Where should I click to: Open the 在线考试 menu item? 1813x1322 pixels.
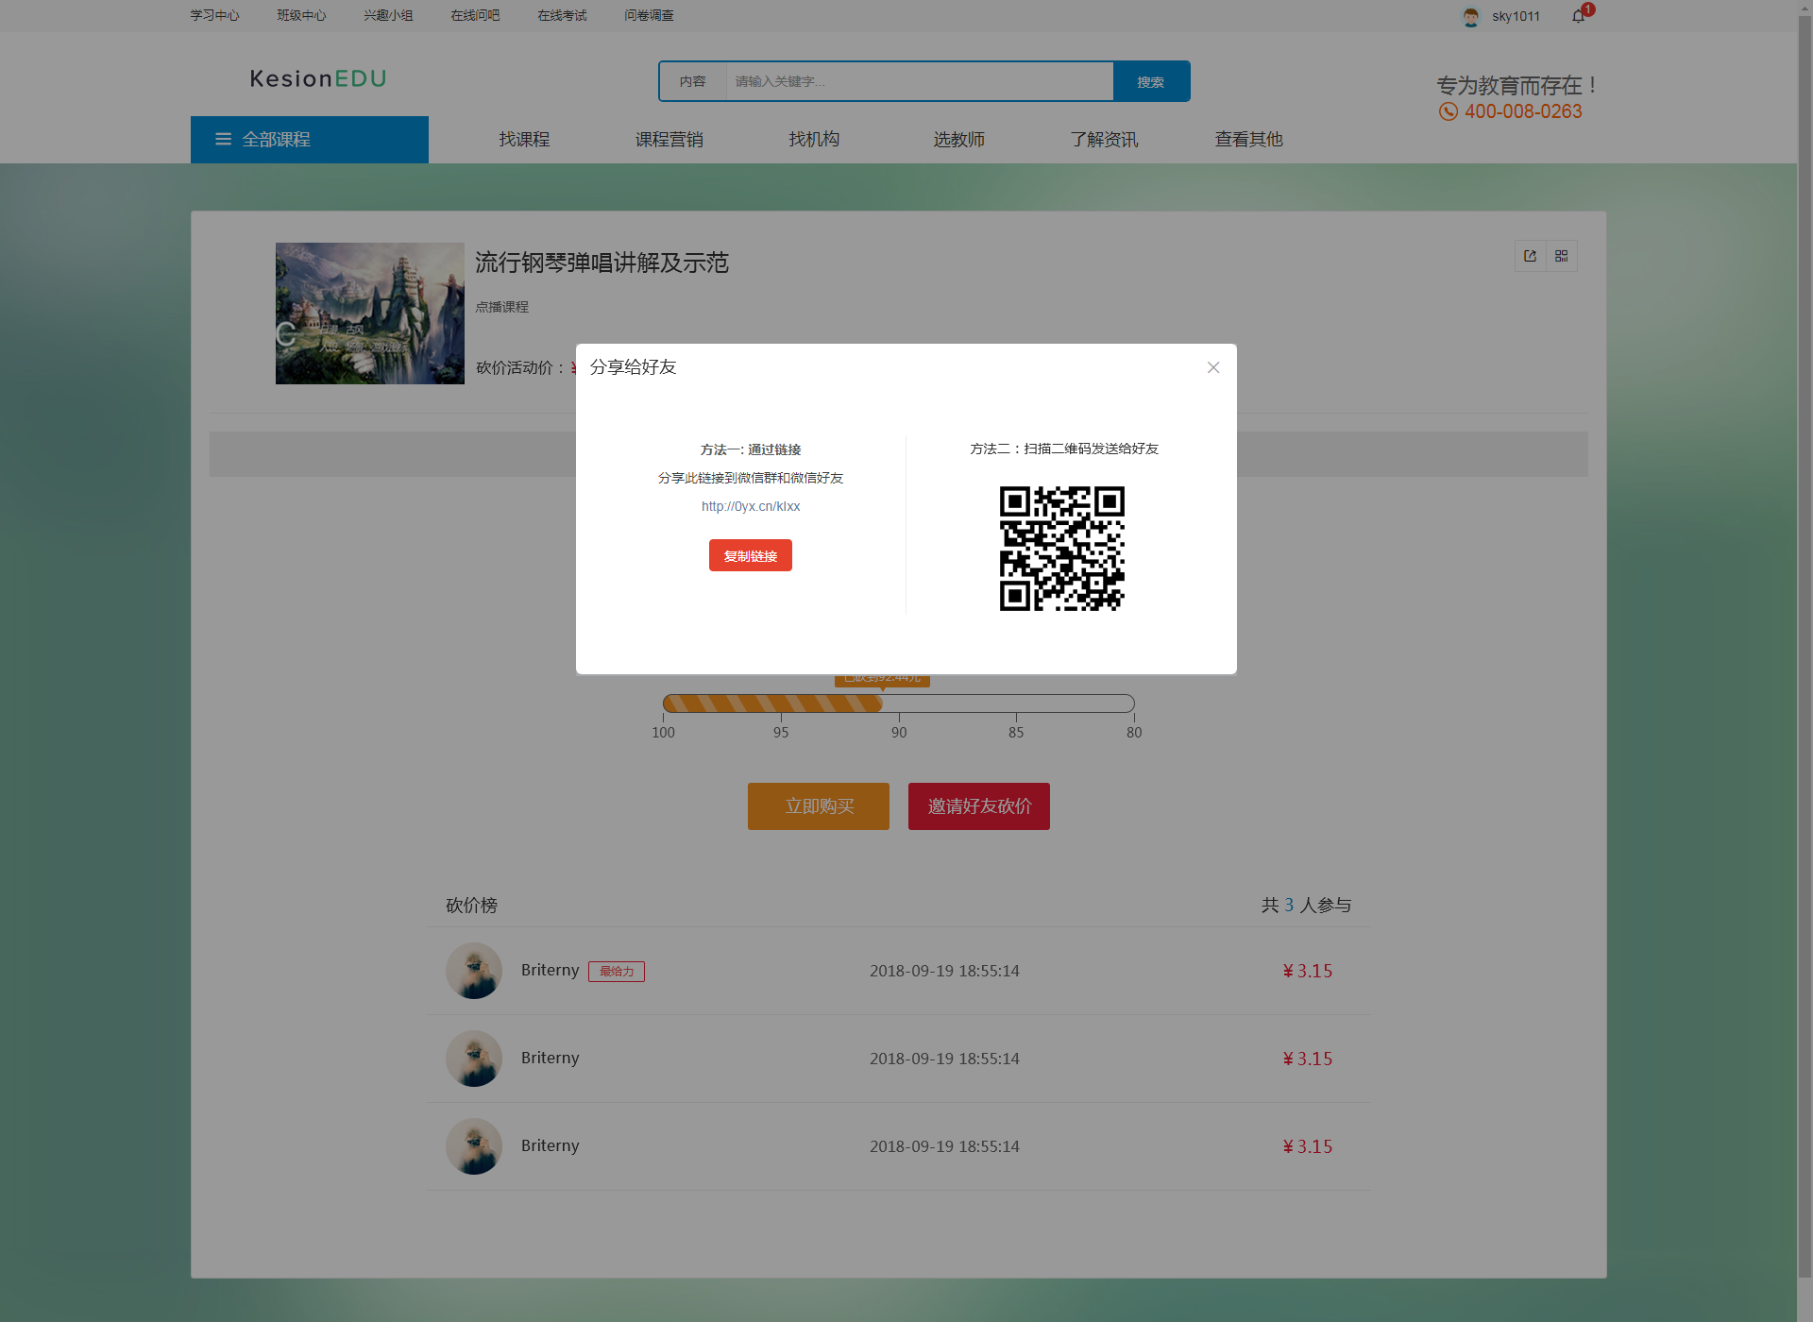(562, 15)
